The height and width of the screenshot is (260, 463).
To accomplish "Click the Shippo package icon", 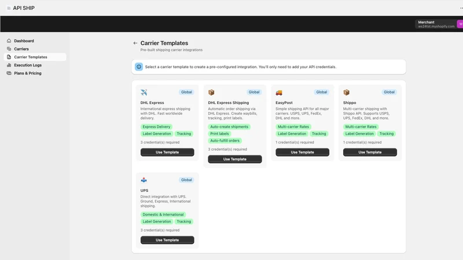I will (x=346, y=92).
